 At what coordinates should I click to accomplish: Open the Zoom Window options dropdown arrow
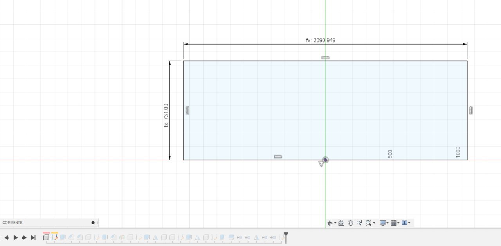click(x=374, y=223)
